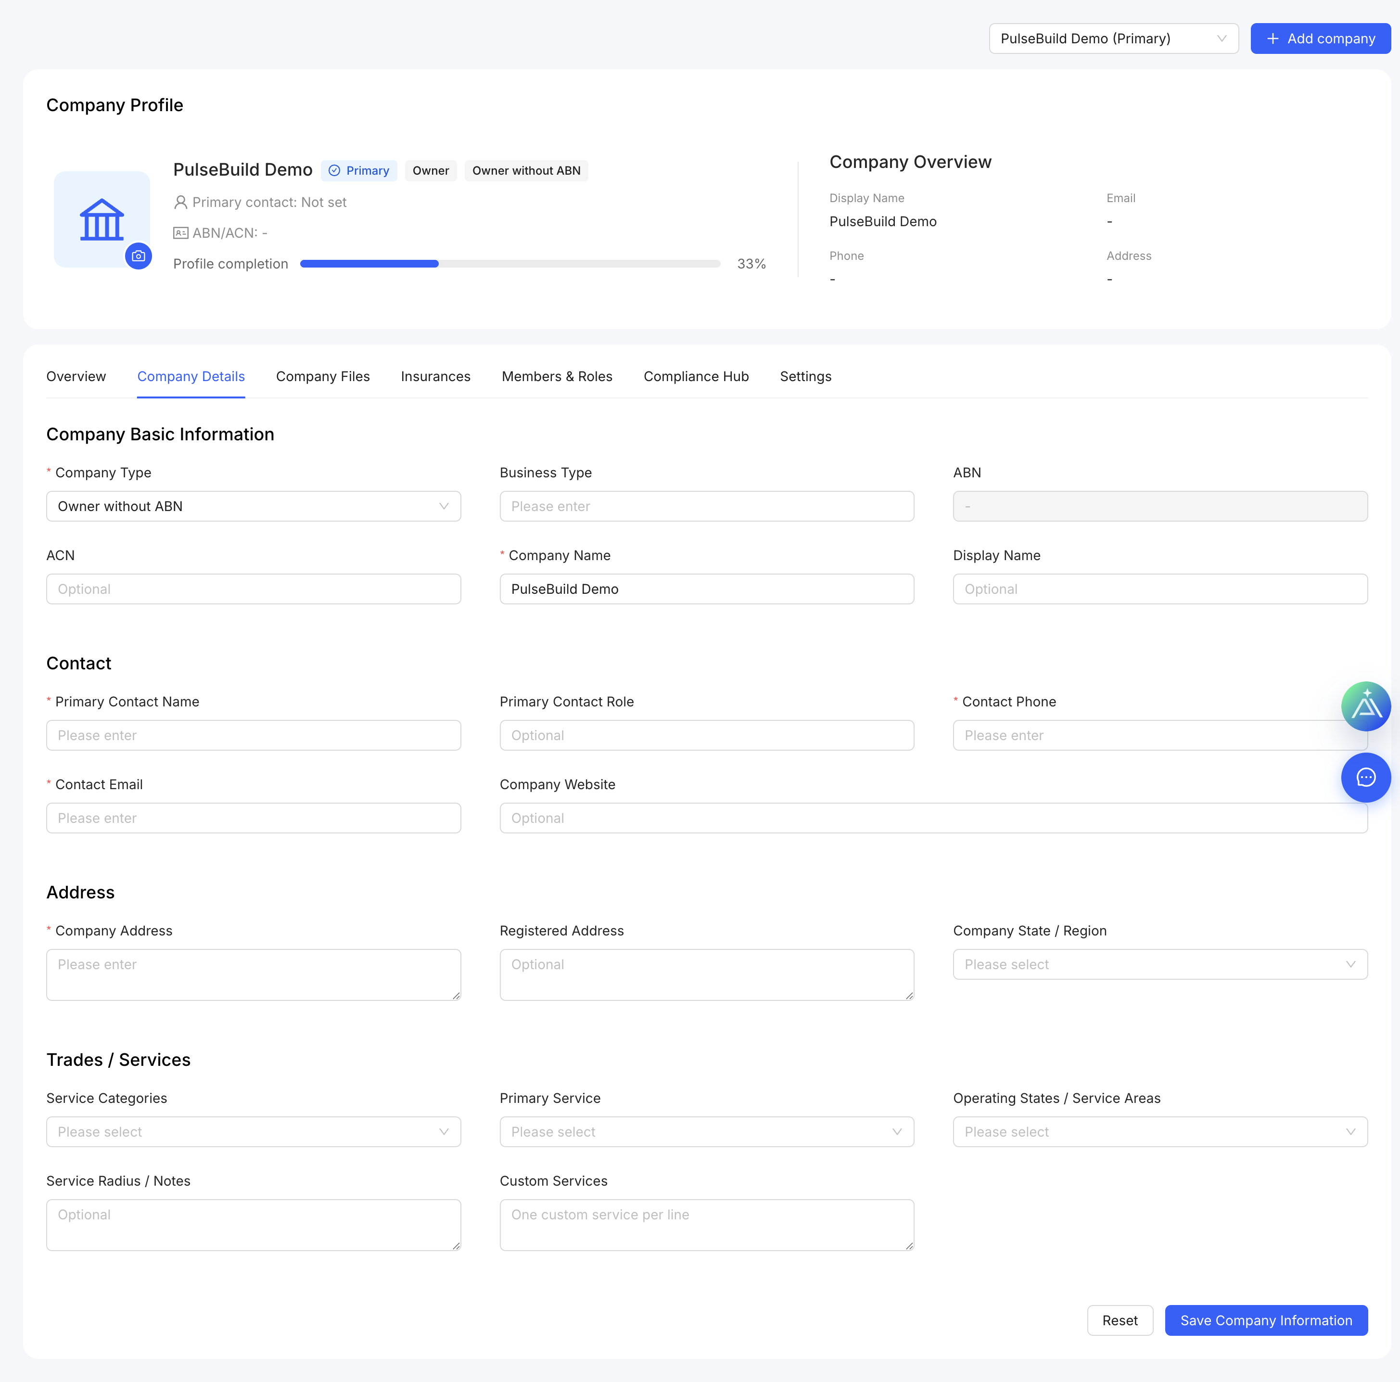Open the blue chat bubble floating button
Image resolution: width=1400 pixels, height=1382 pixels.
(x=1366, y=778)
